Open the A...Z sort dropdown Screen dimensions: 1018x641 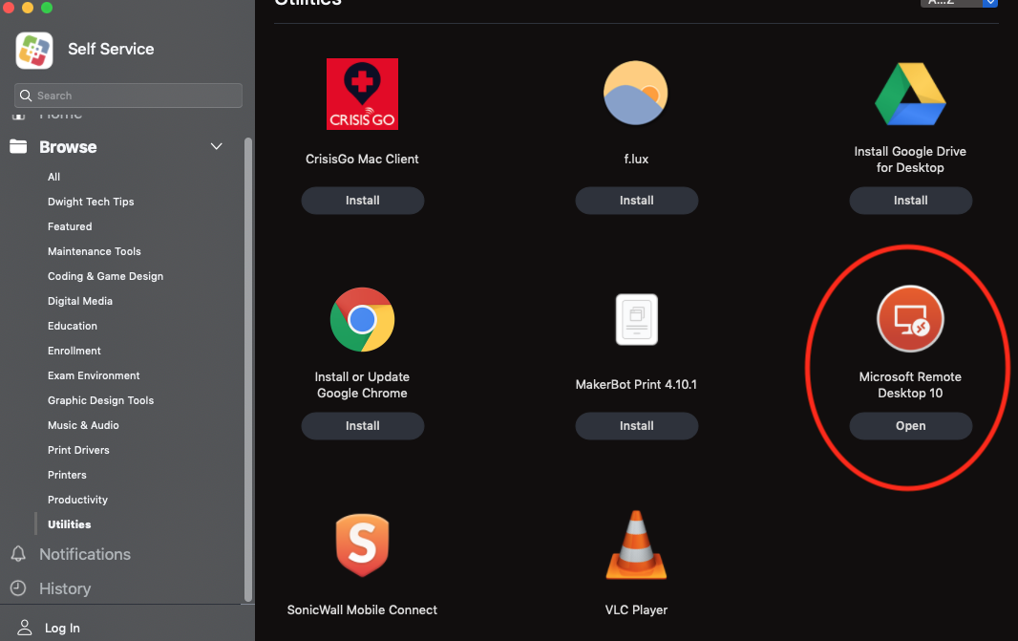959,3
